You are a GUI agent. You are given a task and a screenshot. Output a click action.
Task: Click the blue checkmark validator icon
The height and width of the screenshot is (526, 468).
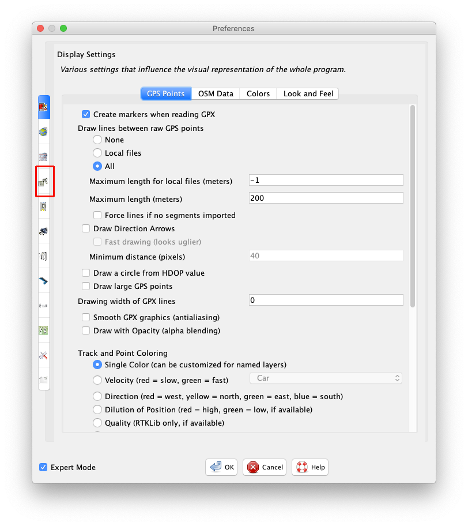pyautogui.click(x=44, y=281)
